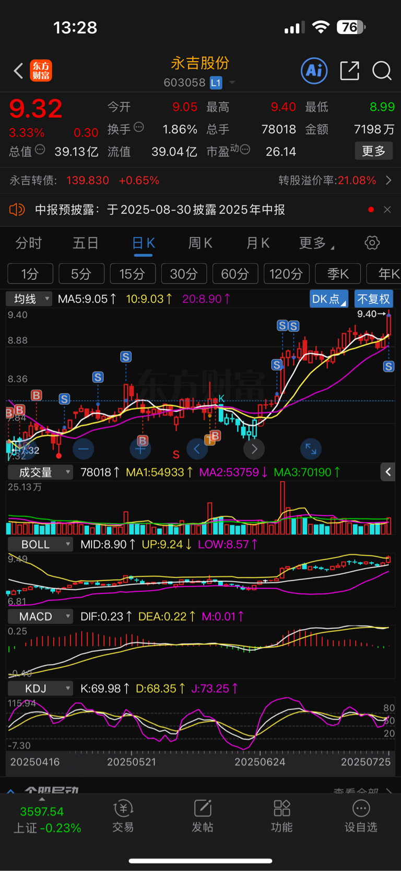Tap the DIF:0.23 MACD value

coord(106,617)
